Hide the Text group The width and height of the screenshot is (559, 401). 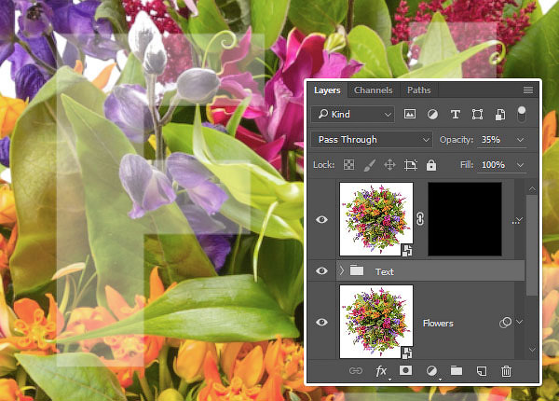tap(321, 271)
